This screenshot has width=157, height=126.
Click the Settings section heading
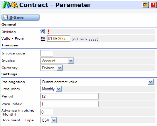9,74
